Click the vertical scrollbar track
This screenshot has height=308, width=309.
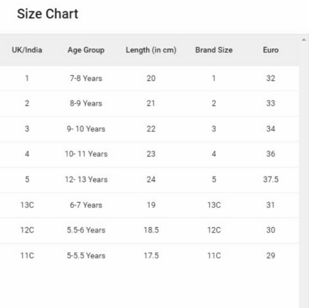click(304, 172)
